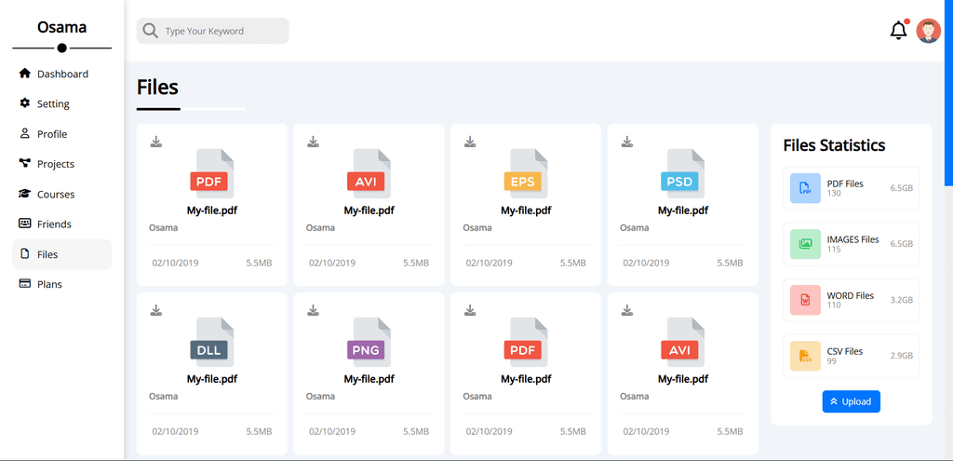
Task: Open notifications via the bell icon
Action: point(898,31)
